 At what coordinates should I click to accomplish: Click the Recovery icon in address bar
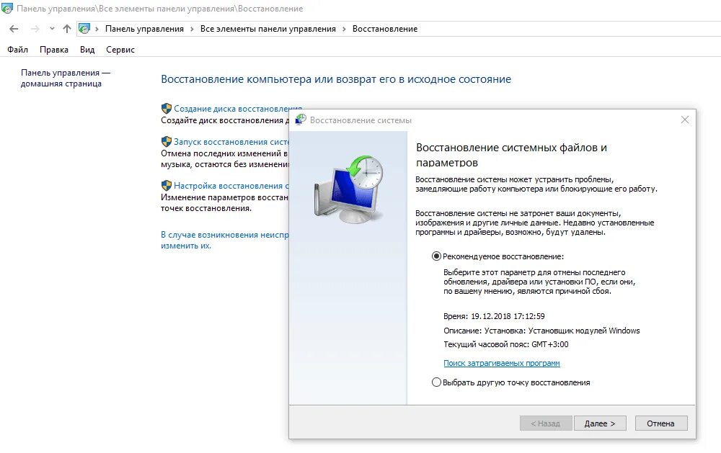tap(84, 29)
